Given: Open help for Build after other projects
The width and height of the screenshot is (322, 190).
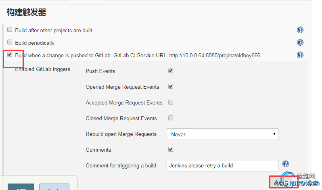Looking at the screenshot, I should tap(300, 30).
